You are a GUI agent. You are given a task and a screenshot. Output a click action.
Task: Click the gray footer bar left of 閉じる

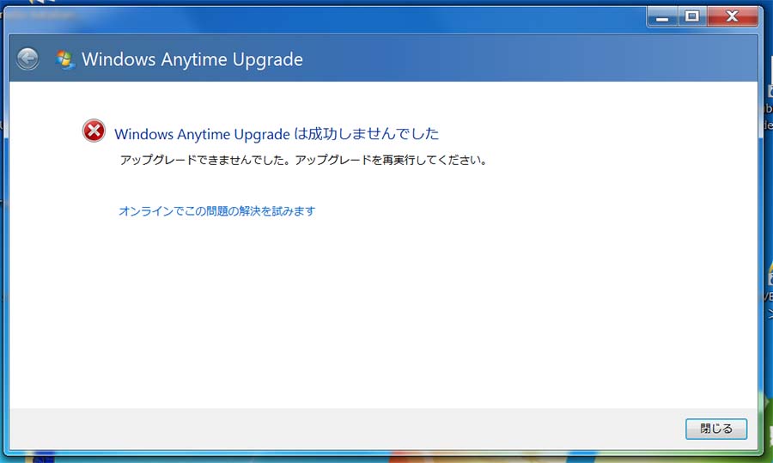tap(344, 428)
